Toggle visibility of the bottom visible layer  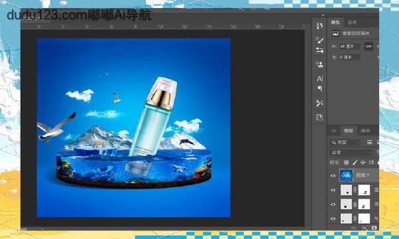pyautogui.click(x=333, y=218)
